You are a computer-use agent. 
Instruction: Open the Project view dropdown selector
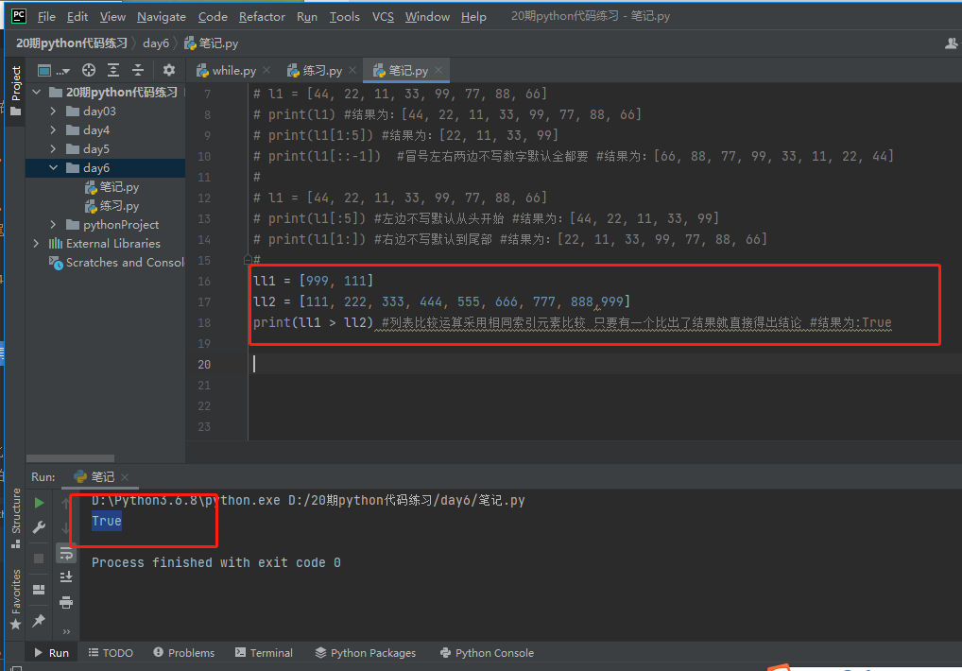[53, 71]
